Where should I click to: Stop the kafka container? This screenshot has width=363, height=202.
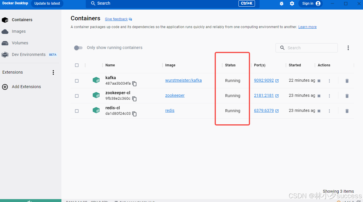319,81
